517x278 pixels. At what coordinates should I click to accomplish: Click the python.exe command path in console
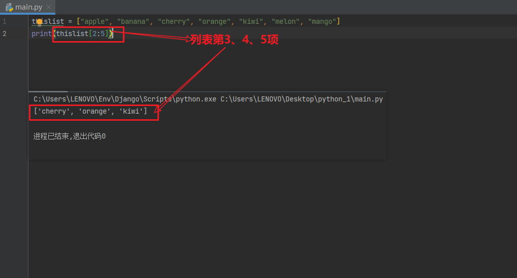pyautogui.click(x=125, y=99)
